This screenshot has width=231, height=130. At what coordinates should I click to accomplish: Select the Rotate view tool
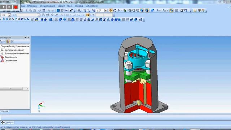115,10
